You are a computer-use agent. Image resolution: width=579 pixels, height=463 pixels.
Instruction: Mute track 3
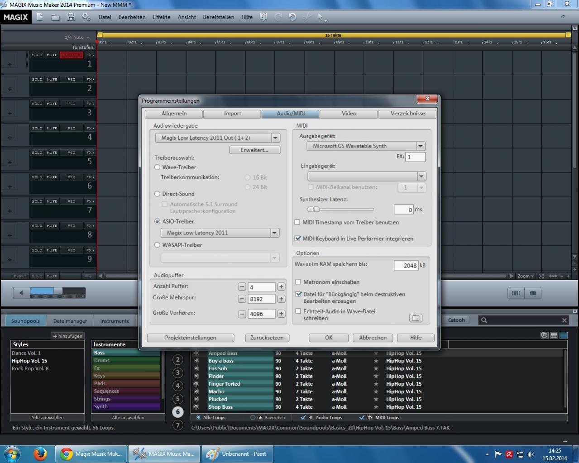coord(52,104)
